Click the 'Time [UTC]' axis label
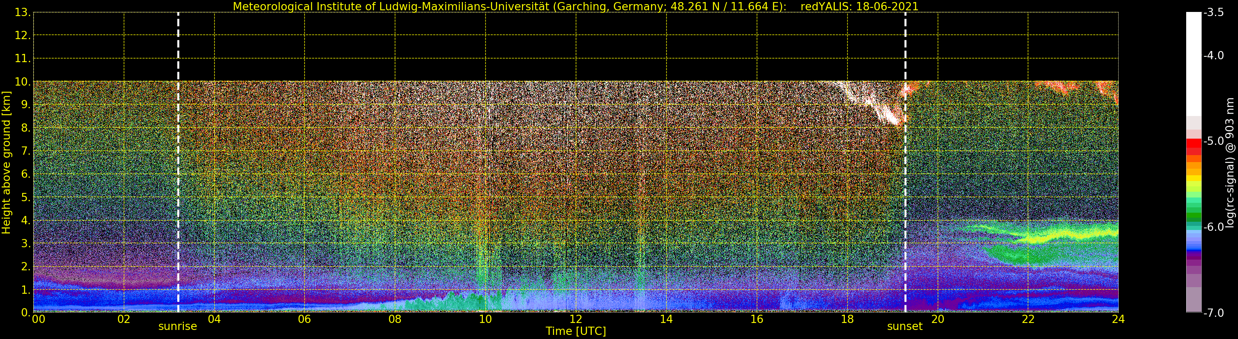The height and width of the screenshot is (339, 1238). (x=576, y=331)
